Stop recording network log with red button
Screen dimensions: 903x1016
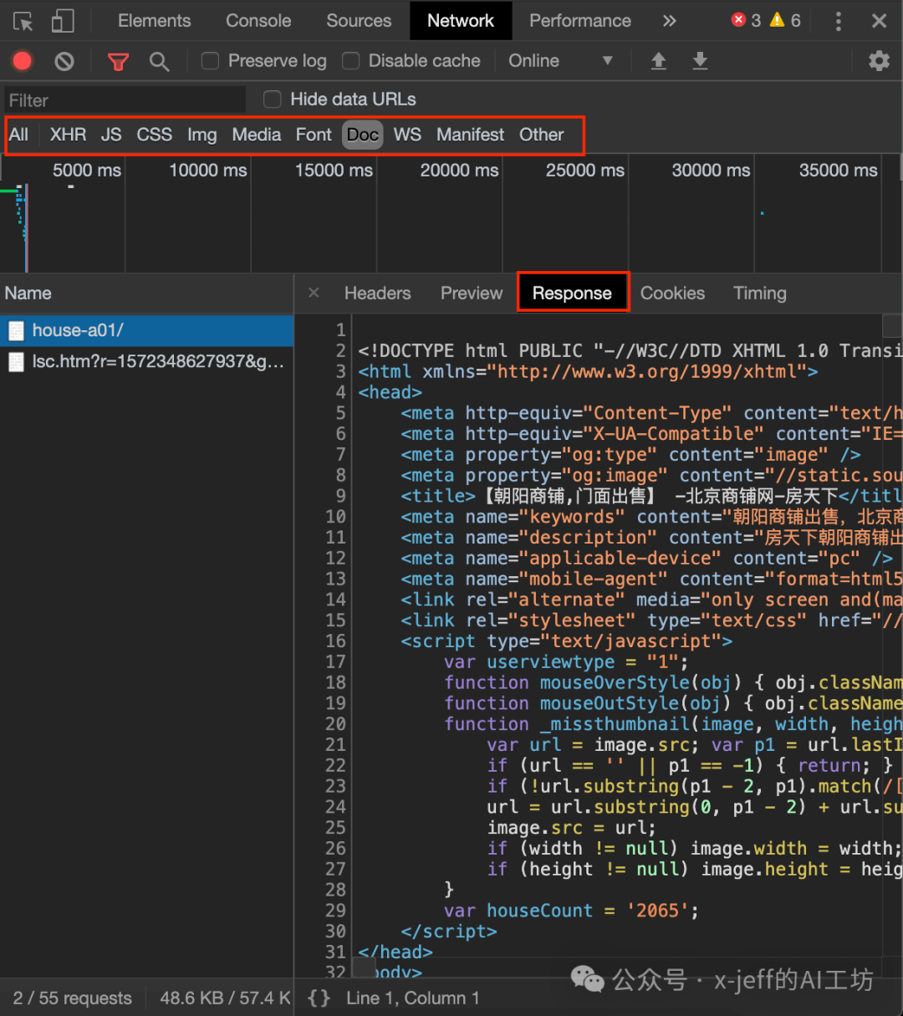pyautogui.click(x=23, y=60)
